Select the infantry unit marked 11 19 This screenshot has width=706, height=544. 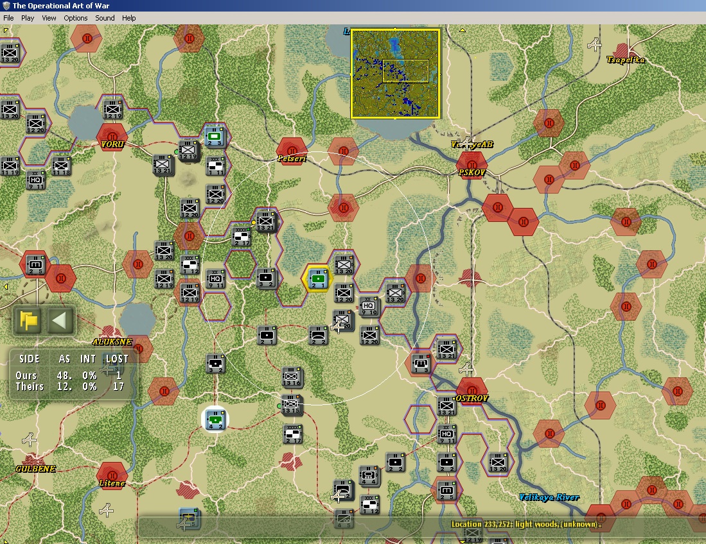click(10, 166)
